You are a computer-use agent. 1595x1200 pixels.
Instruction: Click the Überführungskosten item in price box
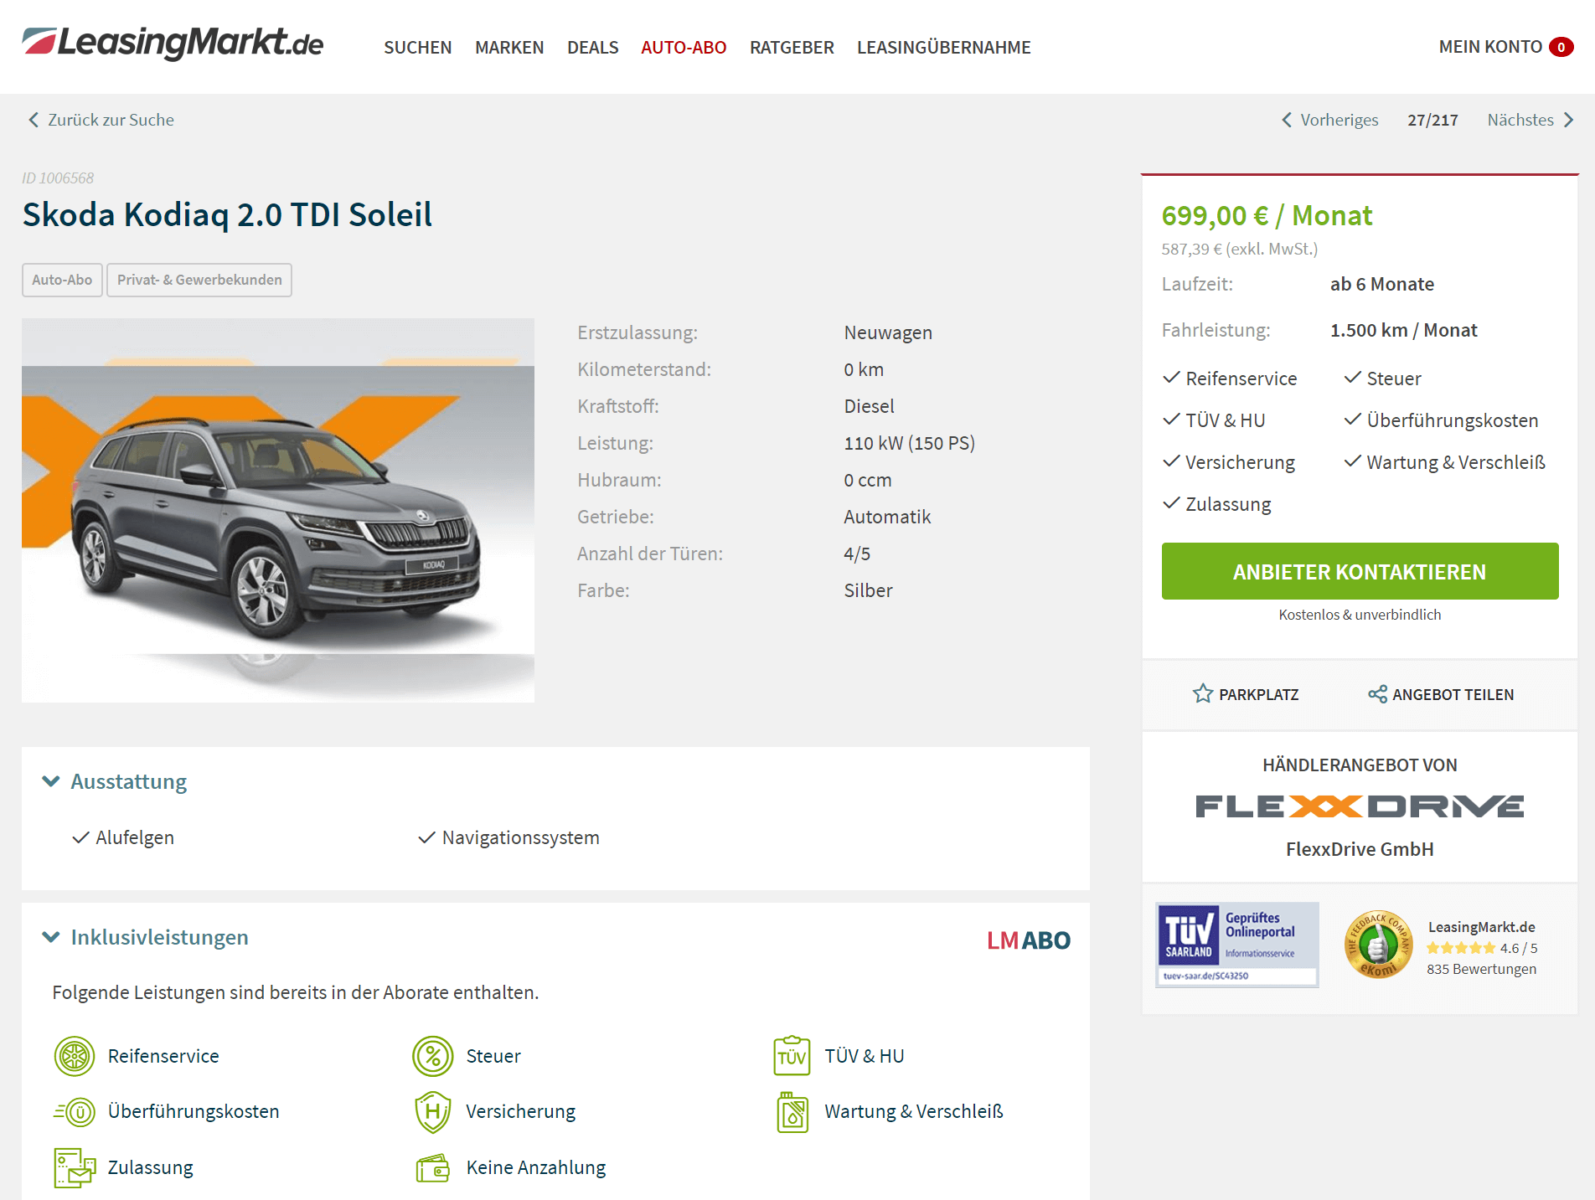[1442, 420]
